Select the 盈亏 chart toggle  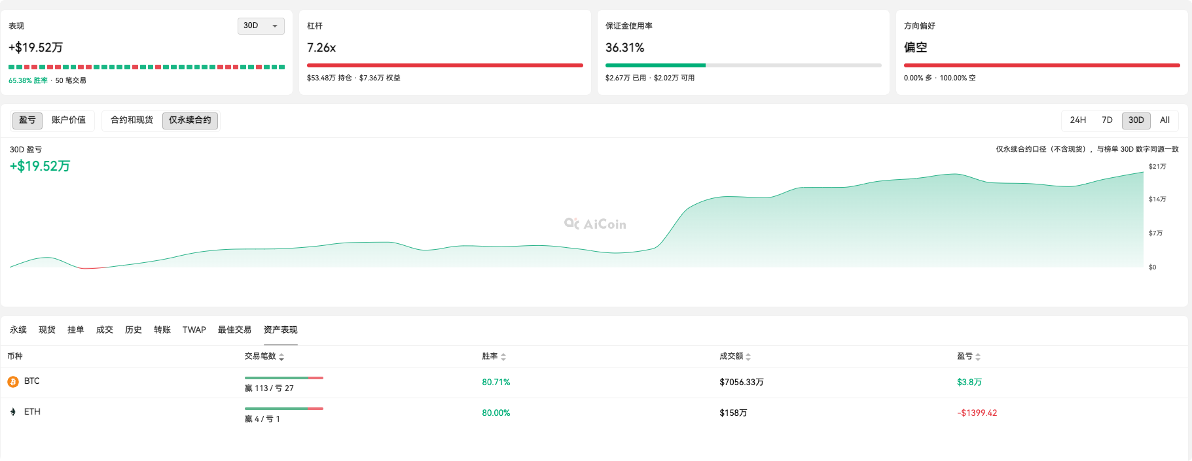[x=27, y=120]
